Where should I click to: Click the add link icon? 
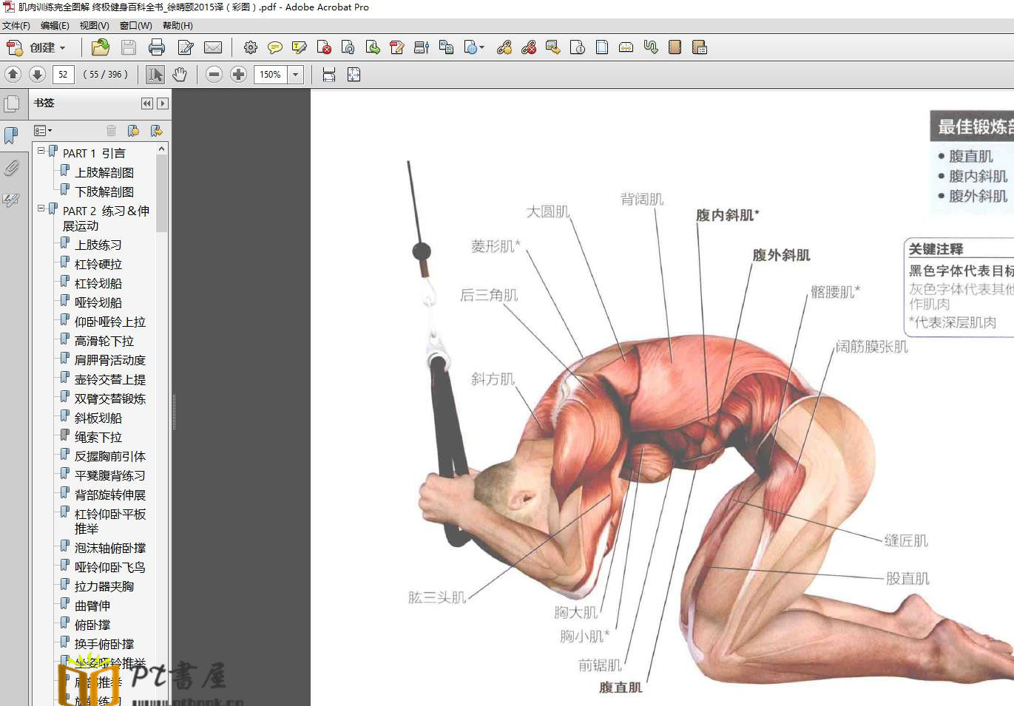click(x=504, y=48)
